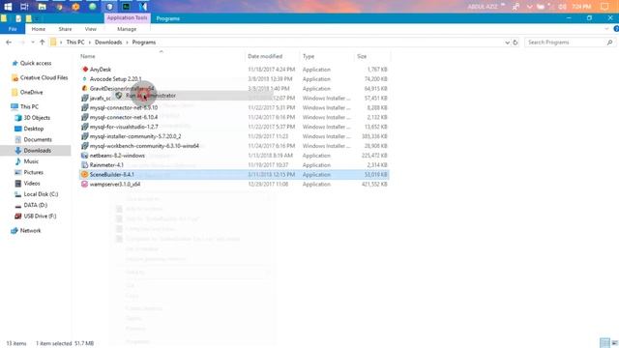
Task: Click the SceneBuilder-8.4.1 file icon
Action: click(x=84, y=174)
